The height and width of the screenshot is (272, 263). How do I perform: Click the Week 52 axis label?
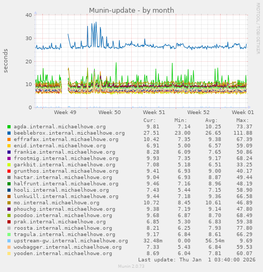tap(198, 112)
